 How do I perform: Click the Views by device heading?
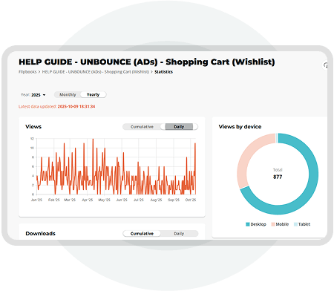[x=240, y=126]
